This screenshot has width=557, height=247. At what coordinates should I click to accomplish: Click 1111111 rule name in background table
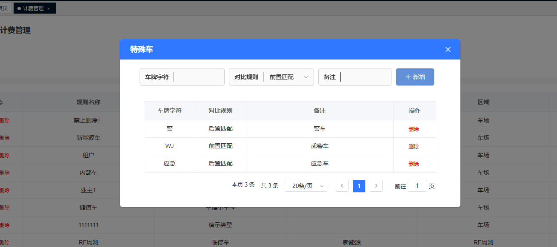pyautogui.click(x=89, y=225)
